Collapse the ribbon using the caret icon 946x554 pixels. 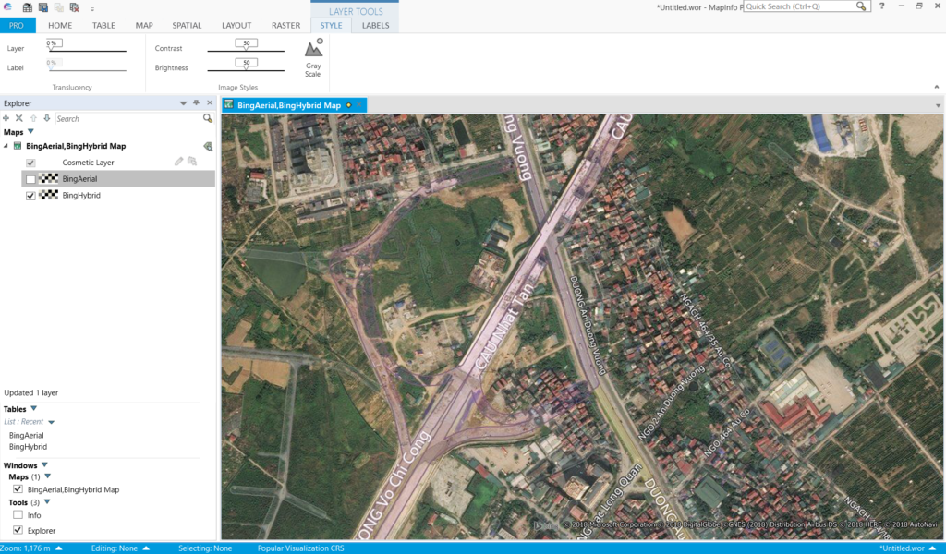coord(937,87)
